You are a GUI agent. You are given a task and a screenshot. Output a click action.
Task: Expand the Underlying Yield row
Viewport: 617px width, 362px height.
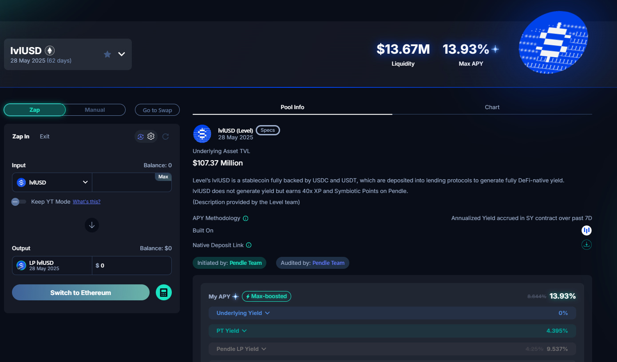click(x=392, y=313)
